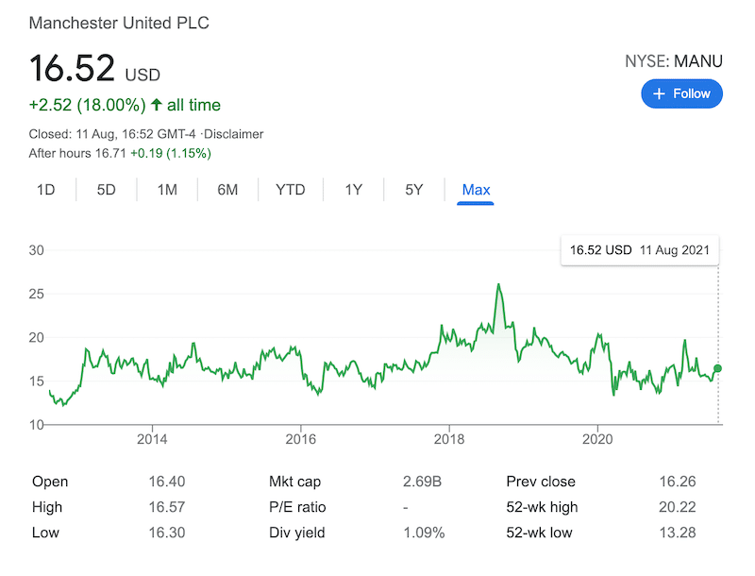The height and width of the screenshot is (576, 755).
Task: Click the 2020 x-axis label
Action: coord(597,439)
